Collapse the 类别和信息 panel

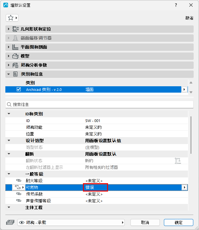coord(8,74)
